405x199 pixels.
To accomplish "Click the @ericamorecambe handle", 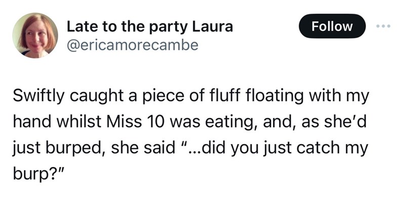I will tap(133, 45).
